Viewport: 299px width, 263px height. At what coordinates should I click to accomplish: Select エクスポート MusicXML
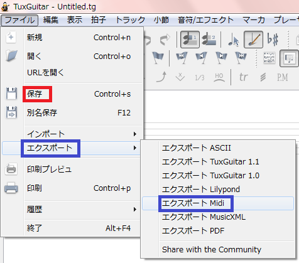pos(218,217)
